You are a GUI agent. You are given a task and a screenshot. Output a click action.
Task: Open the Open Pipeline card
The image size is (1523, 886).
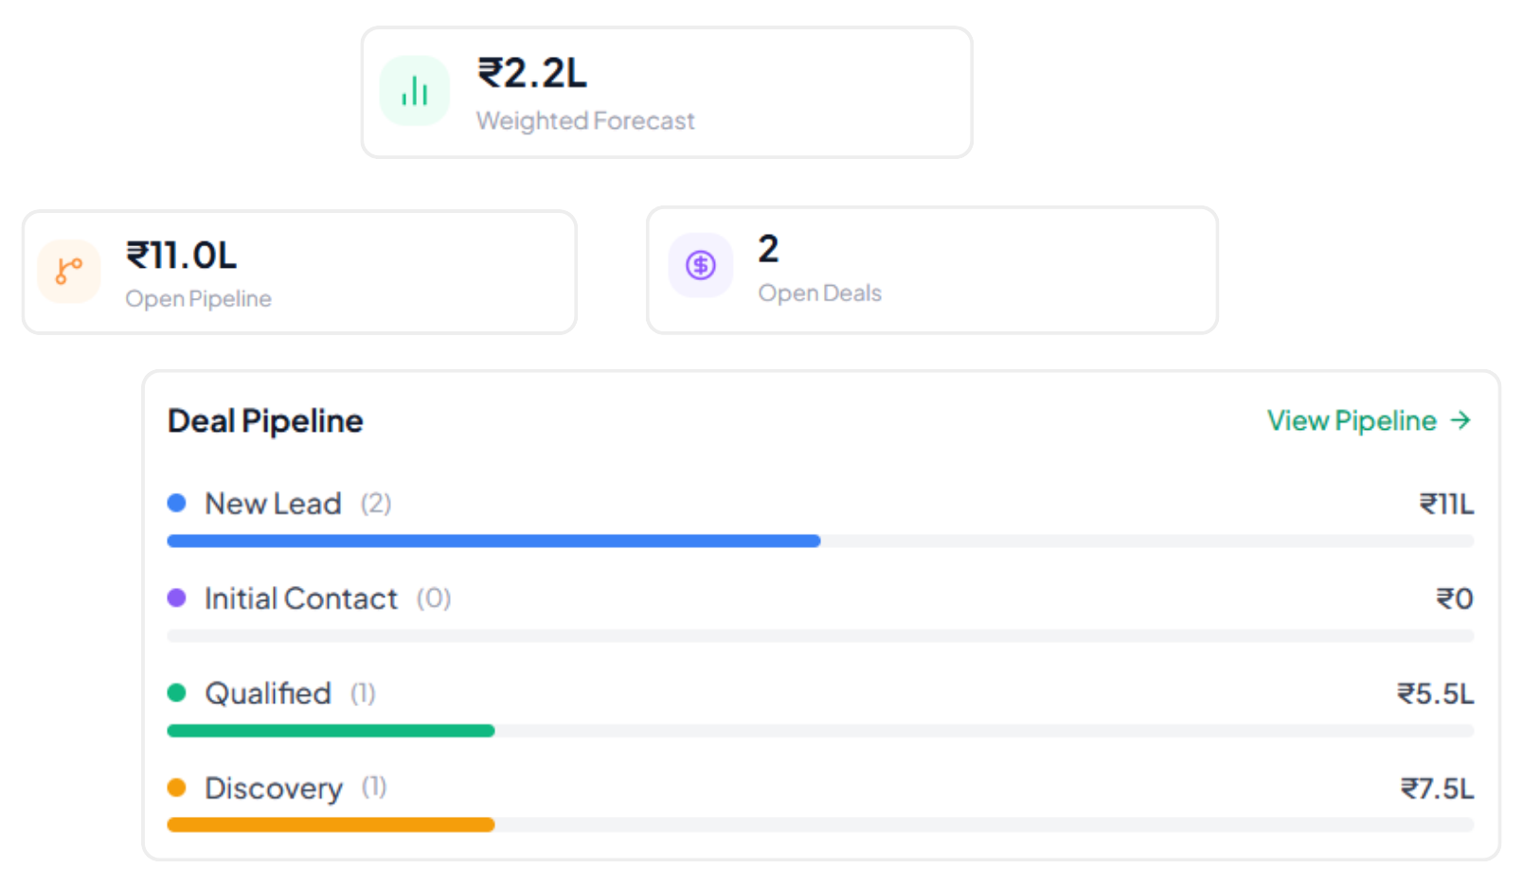click(299, 273)
